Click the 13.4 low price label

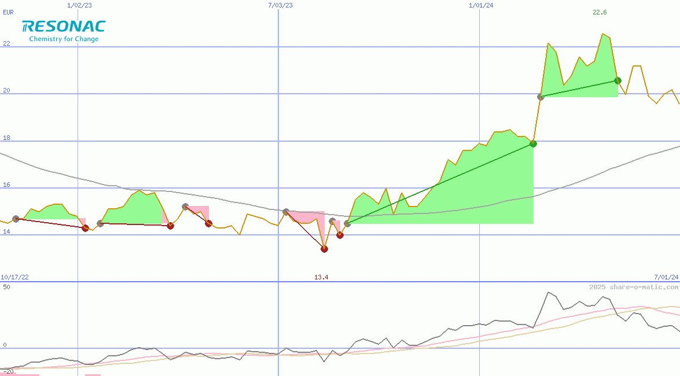point(321,277)
